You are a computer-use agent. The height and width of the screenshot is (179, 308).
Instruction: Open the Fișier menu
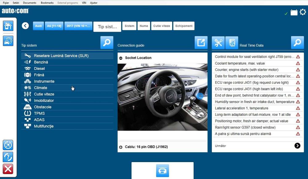coord(6,3)
